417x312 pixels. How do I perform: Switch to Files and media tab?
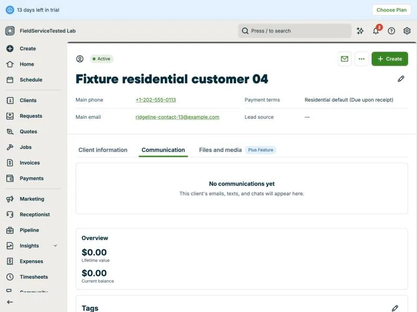coord(220,150)
